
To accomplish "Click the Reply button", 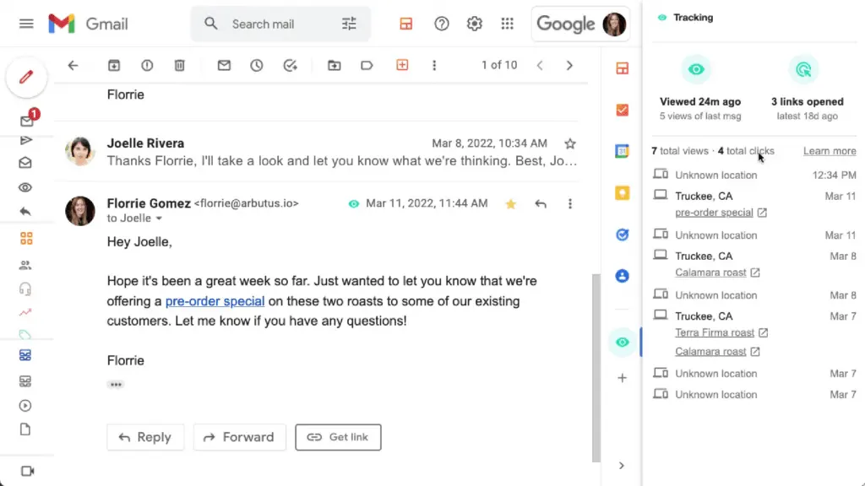I will pyautogui.click(x=145, y=437).
